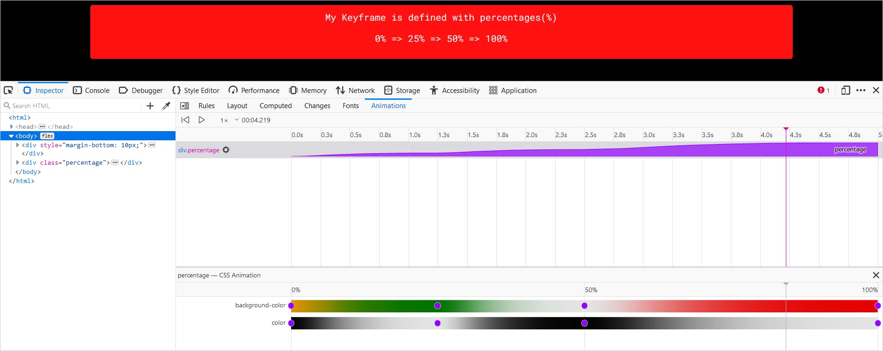Switch to the Console panel

(x=91, y=90)
